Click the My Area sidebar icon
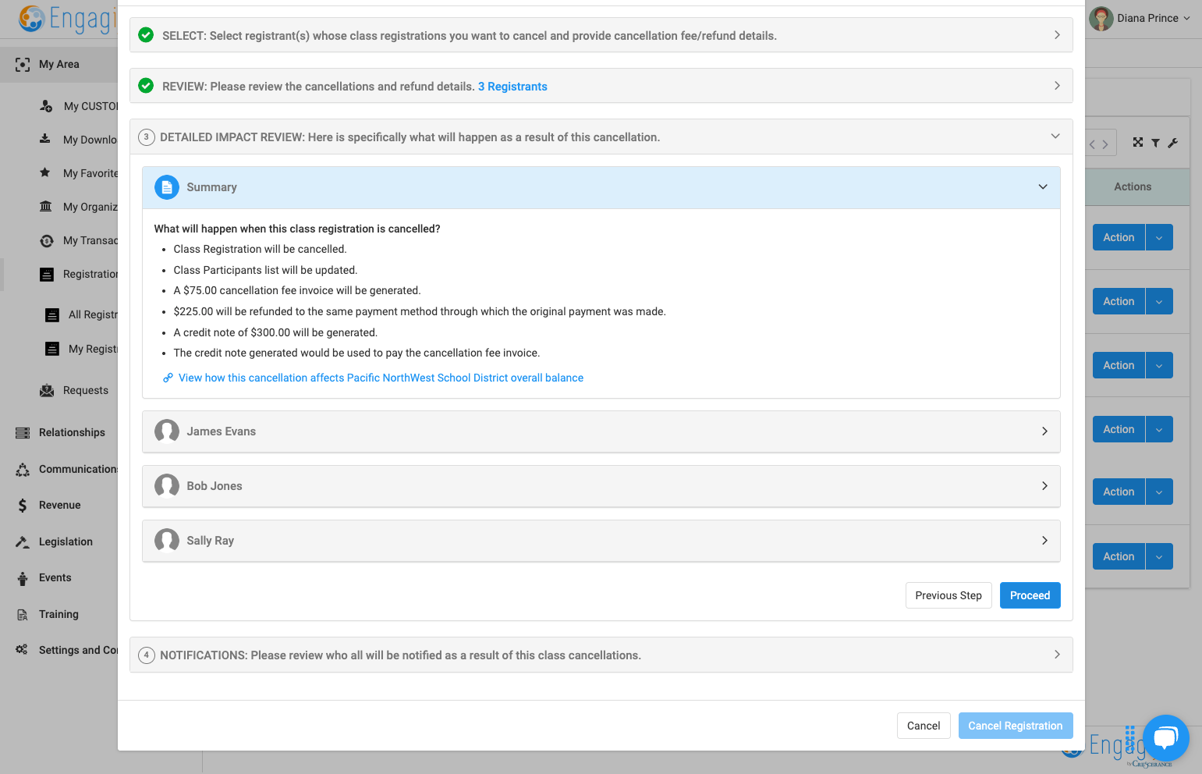 (x=23, y=65)
